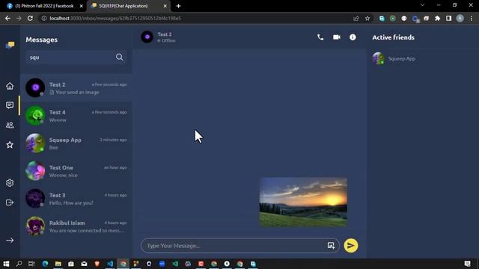The width and height of the screenshot is (479, 269).
Task: Click the search magnifier in Messages
Action: point(120,57)
